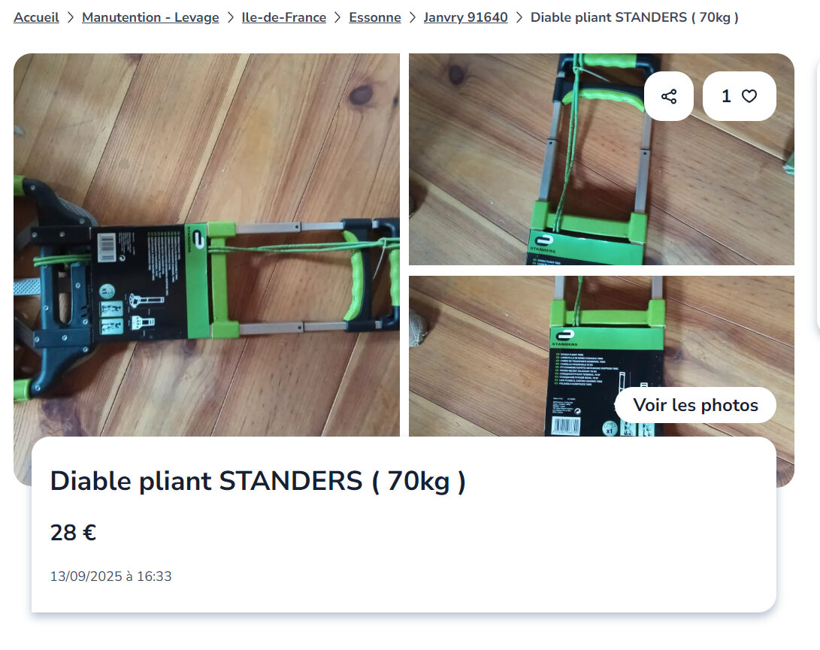Click the listing title Diable pliant STANDERS
The width and height of the screenshot is (820, 650).
258,481
